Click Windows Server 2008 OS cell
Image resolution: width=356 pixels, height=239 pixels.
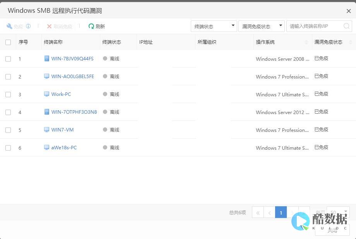click(x=282, y=59)
